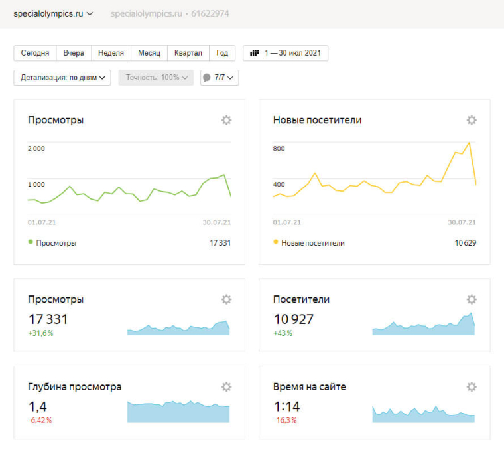Switch to the Квартал period tab
504x452 pixels.
188,53
